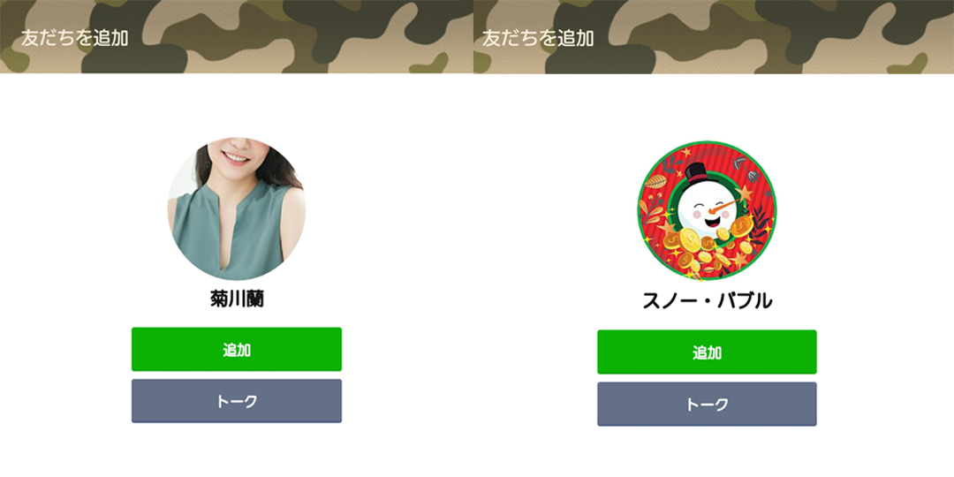Click the camouflage banner above 菊川蘭's profile

[x=237, y=36]
